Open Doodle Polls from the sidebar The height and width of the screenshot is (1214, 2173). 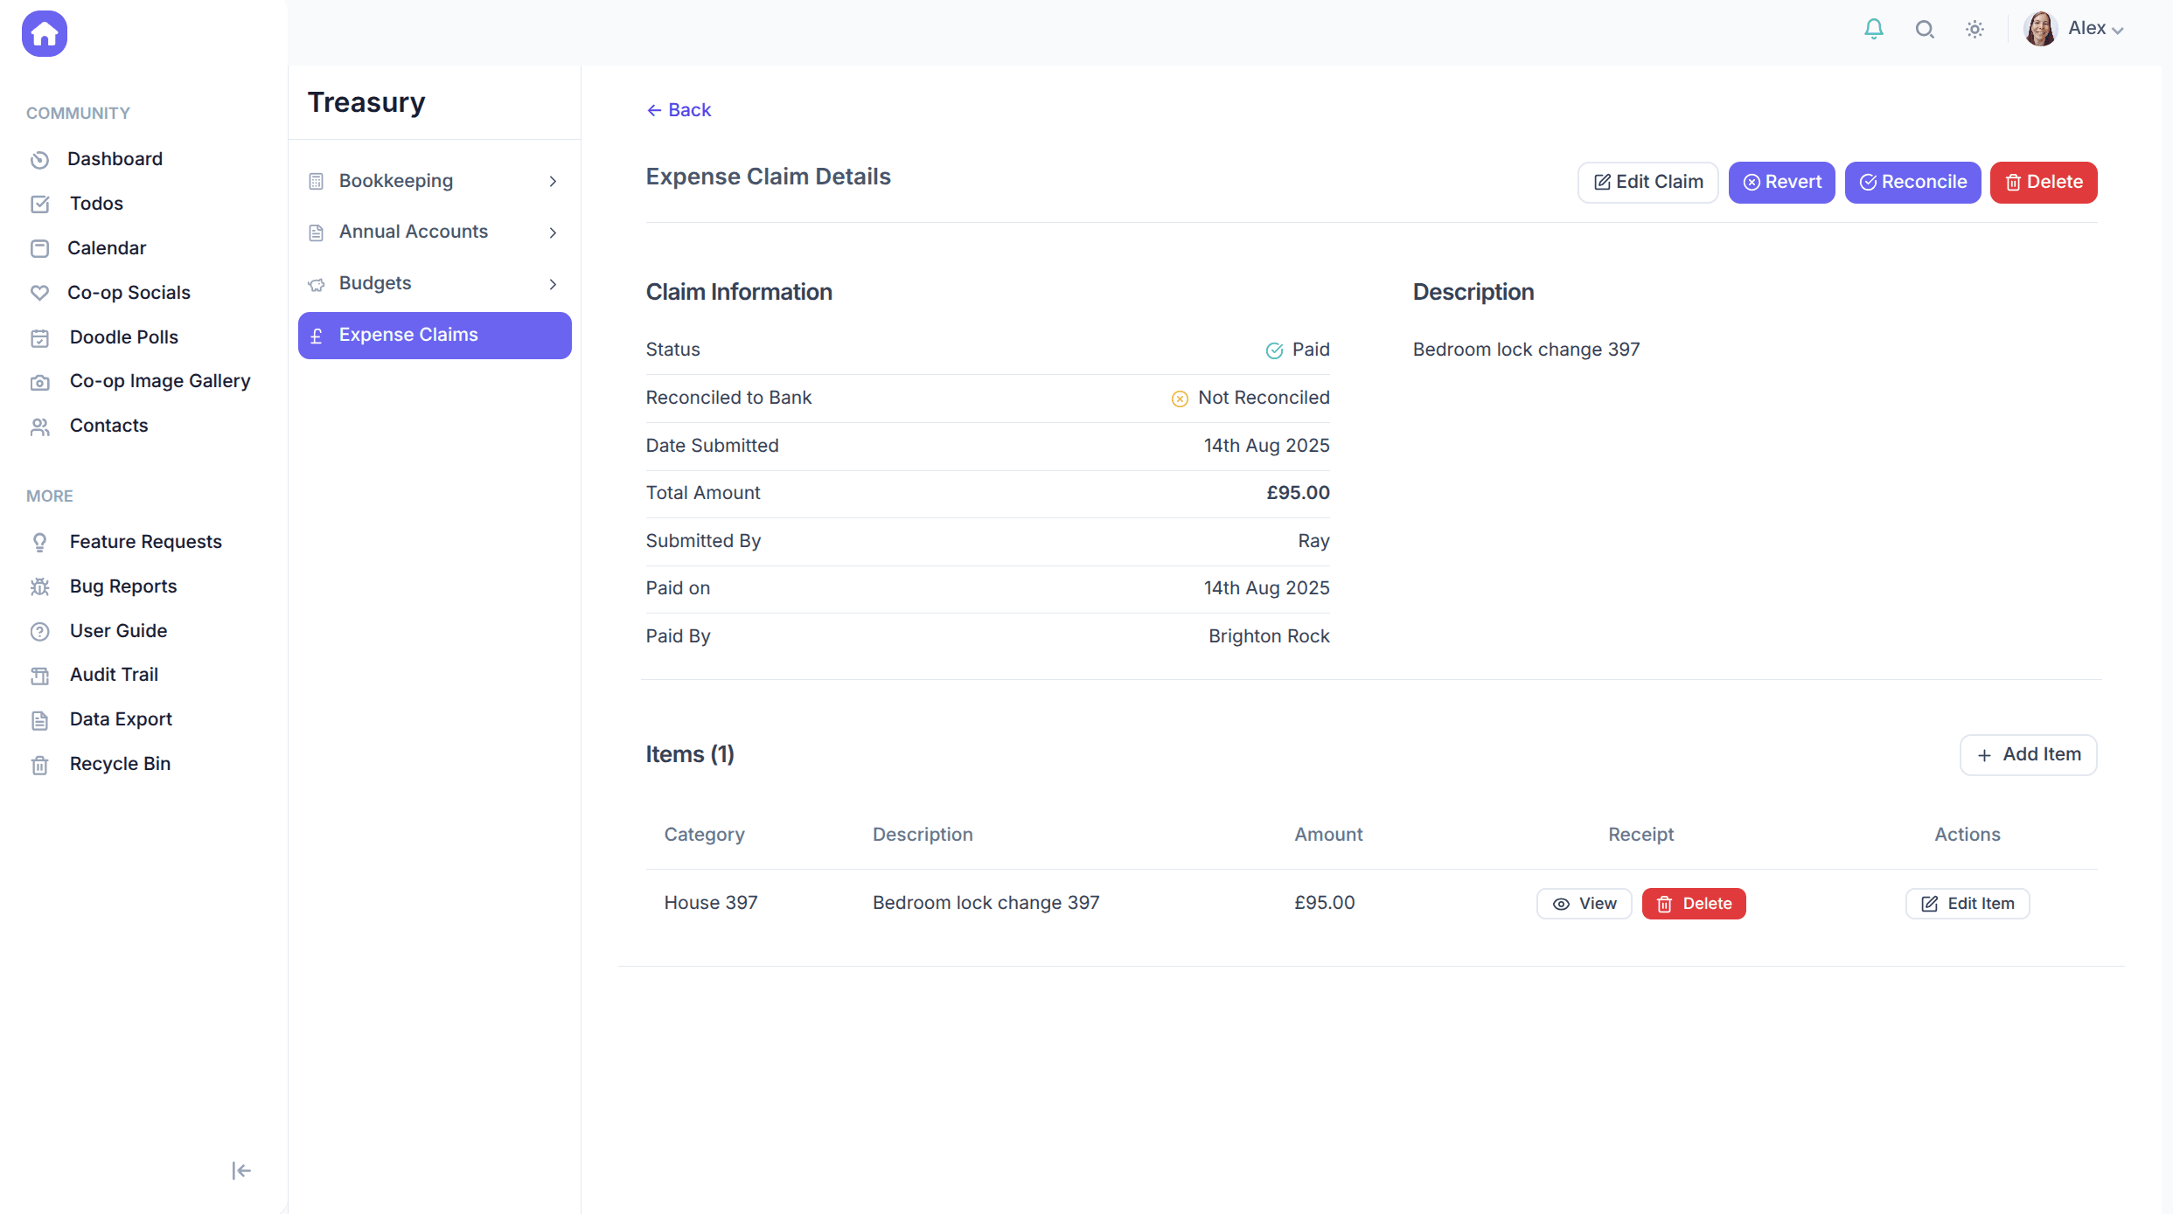point(122,336)
